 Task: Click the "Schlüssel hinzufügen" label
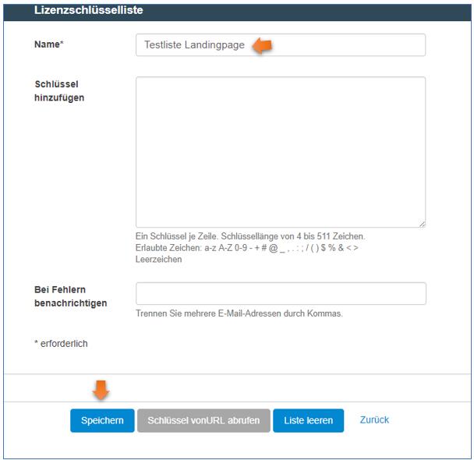point(59,91)
